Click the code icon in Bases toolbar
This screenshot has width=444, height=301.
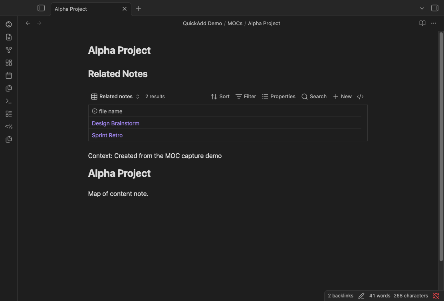click(x=360, y=97)
